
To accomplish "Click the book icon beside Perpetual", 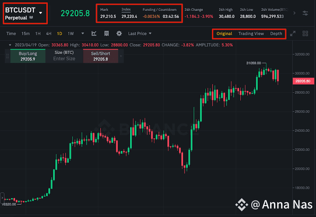I will (31, 17).
